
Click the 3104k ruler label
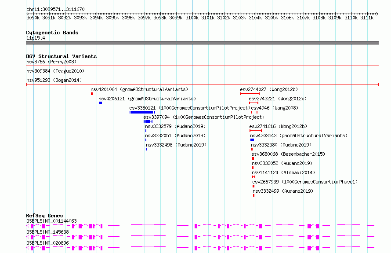pyautogui.click(x=255, y=18)
